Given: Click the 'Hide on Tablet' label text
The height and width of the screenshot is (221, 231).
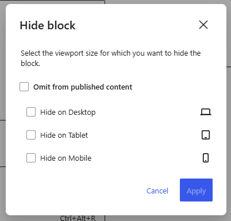Looking at the screenshot, I should 64,135.
